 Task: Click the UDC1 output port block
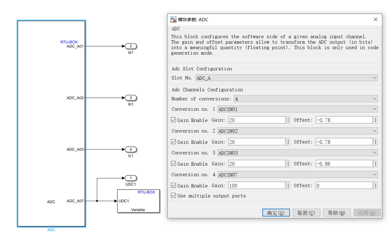tap(131, 178)
